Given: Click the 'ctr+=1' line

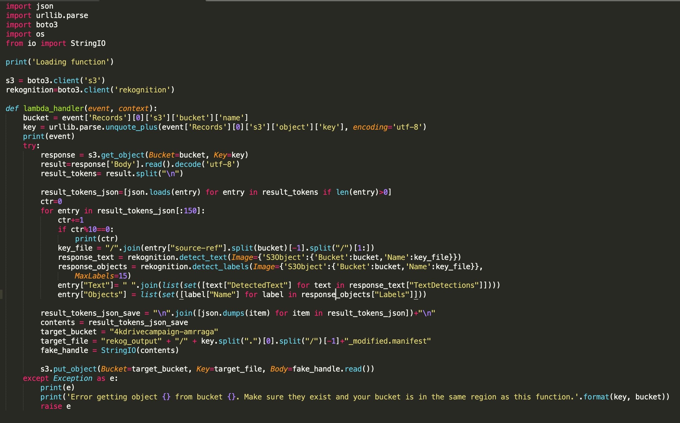Looking at the screenshot, I should 71,220.
